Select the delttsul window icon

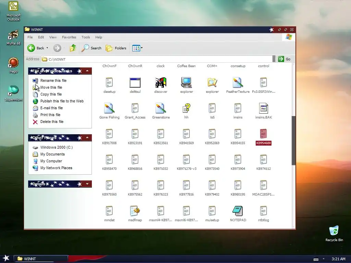coord(135,83)
